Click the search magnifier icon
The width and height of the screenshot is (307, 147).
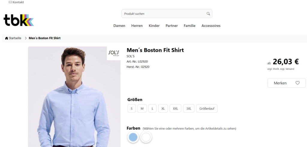[x=208, y=14]
